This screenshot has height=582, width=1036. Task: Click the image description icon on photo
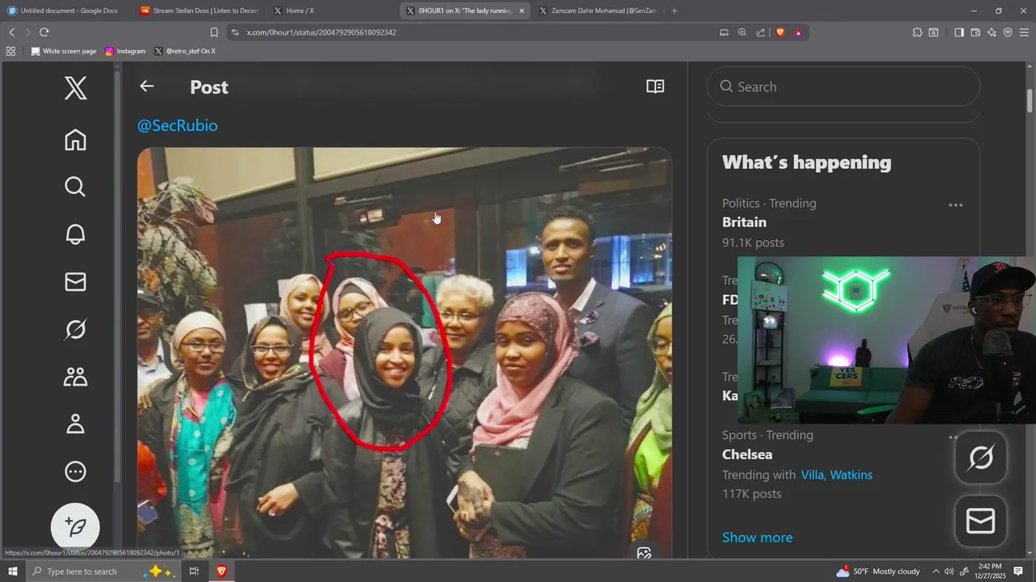point(644,553)
